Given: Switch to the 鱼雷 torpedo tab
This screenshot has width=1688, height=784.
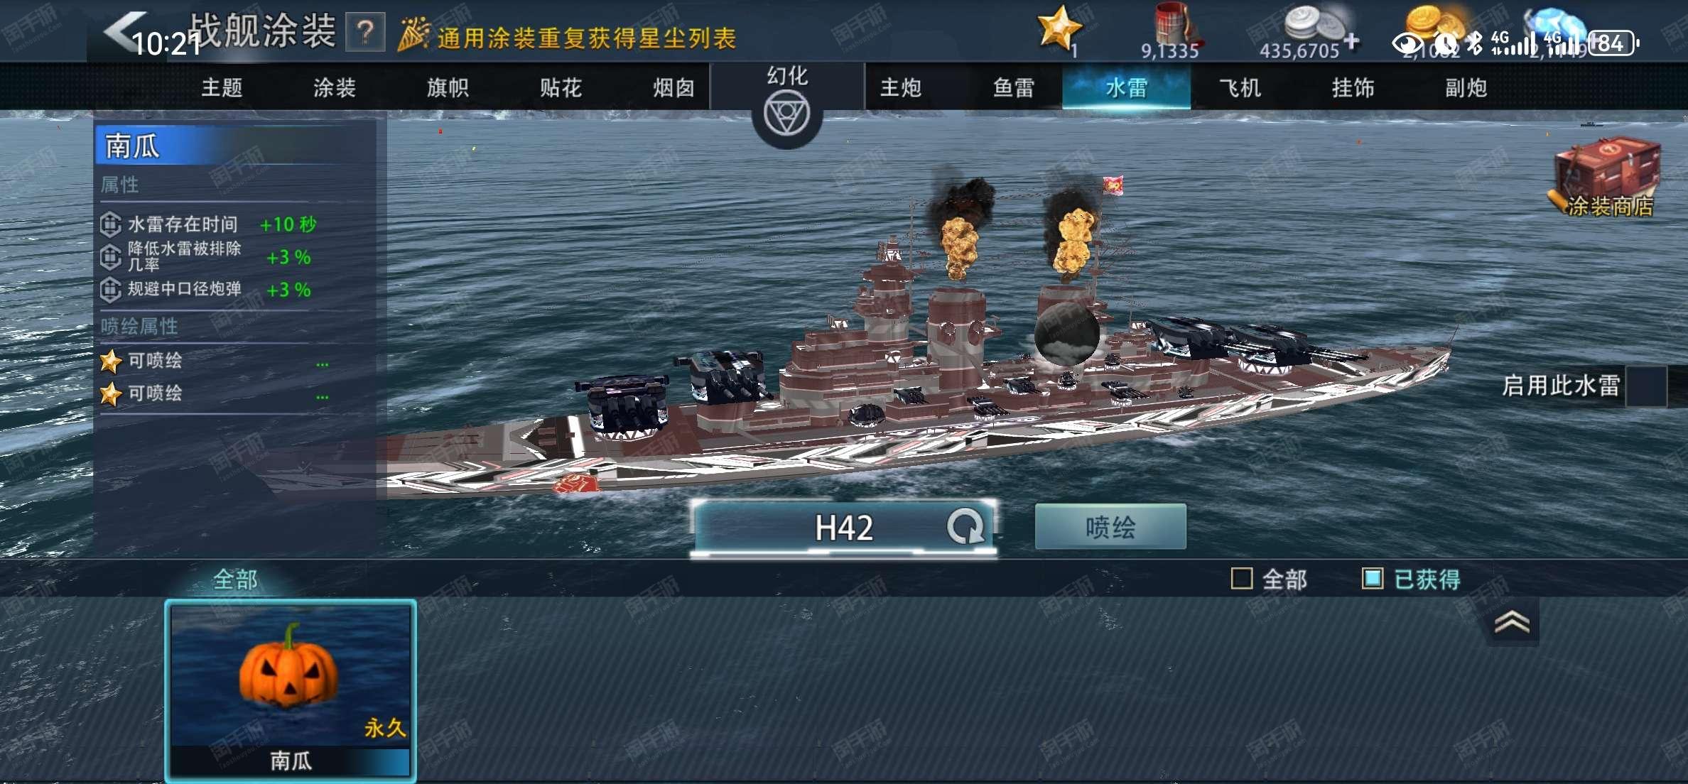Looking at the screenshot, I should pyautogui.click(x=1013, y=88).
